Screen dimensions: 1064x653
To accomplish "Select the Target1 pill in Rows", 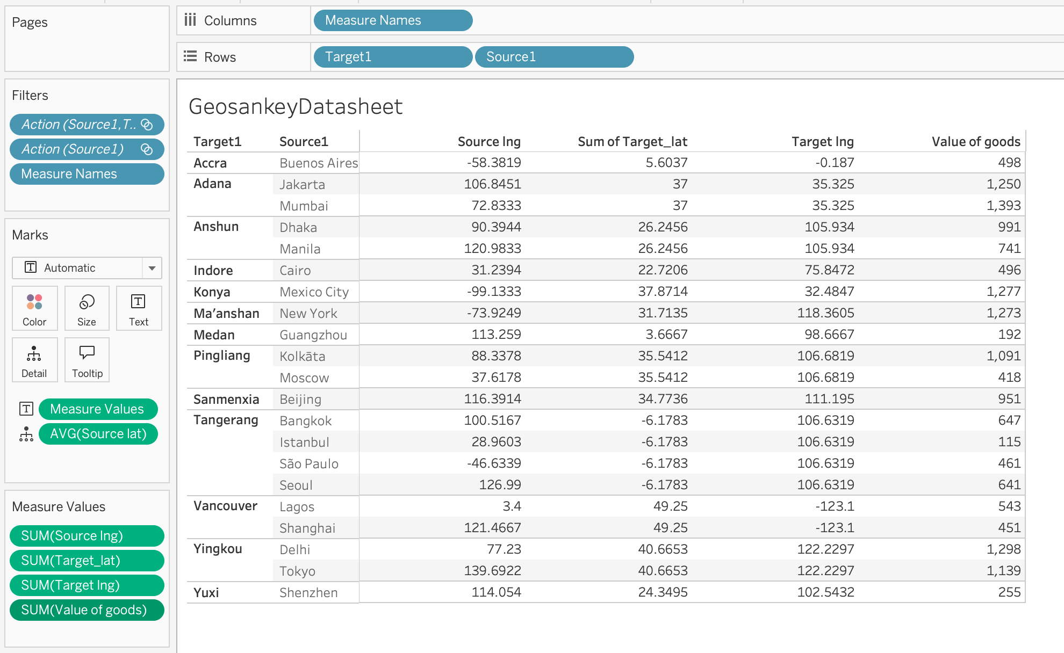I will coord(392,57).
